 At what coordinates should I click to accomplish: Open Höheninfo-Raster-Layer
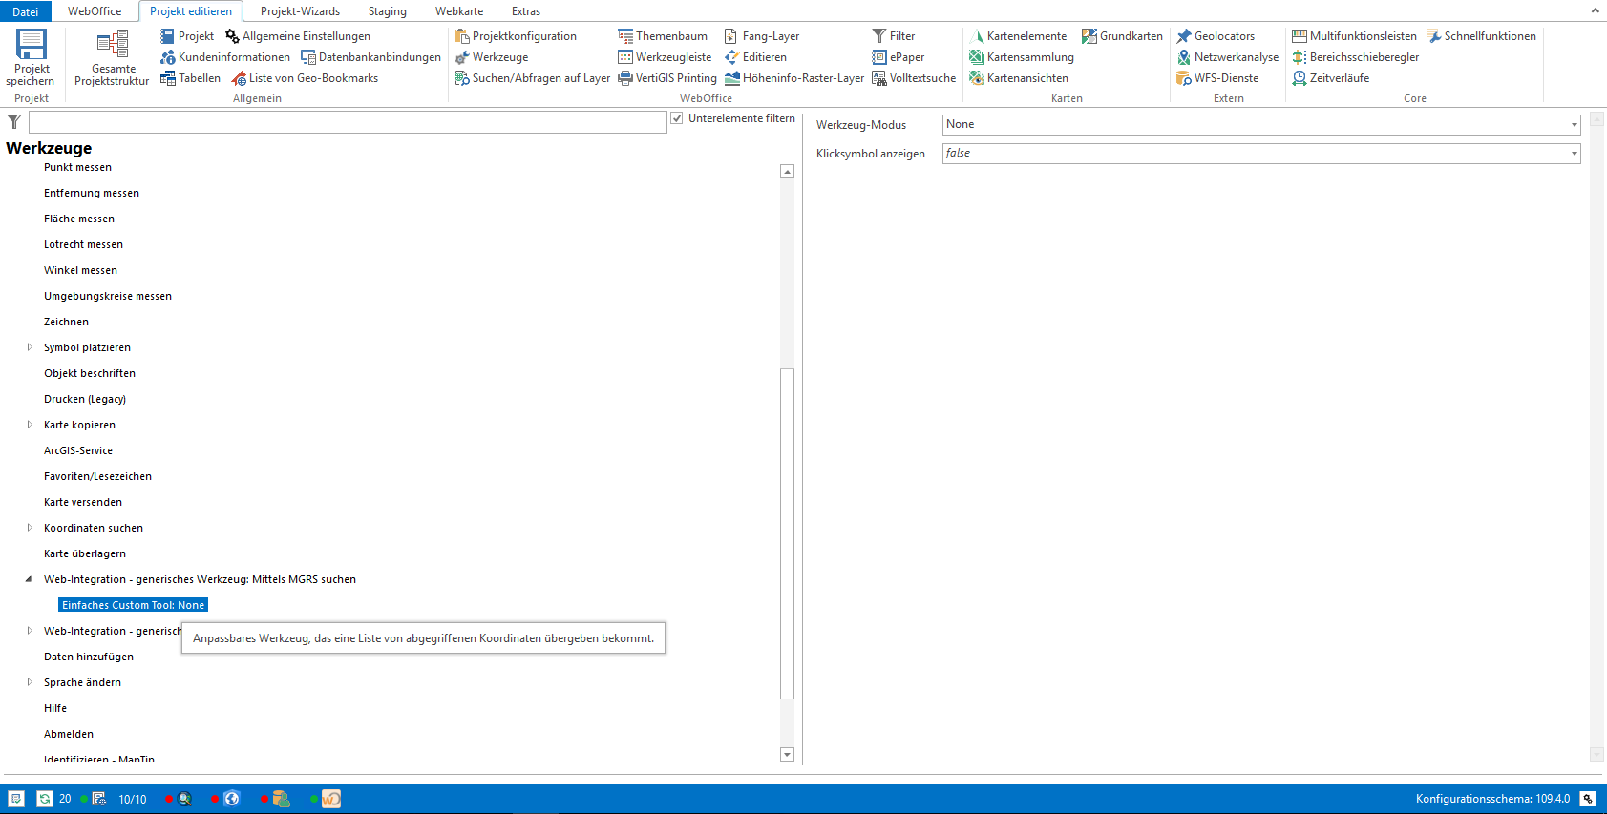pos(794,78)
